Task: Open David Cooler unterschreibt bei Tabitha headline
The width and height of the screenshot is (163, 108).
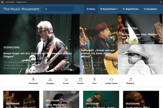Action: coord(139,66)
